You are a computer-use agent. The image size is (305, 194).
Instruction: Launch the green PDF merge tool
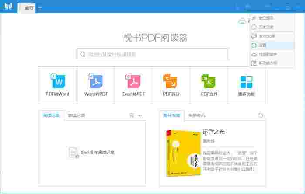(209, 85)
